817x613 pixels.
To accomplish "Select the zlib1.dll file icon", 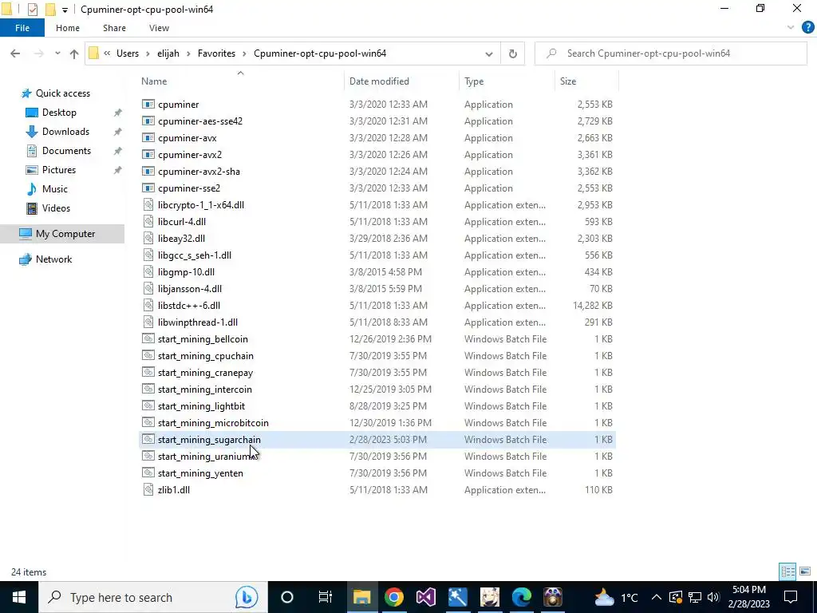I will [x=148, y=489].
